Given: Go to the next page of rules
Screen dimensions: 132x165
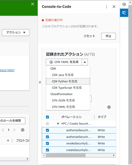Looking at the screenshot, I should [x=14, y=130].
